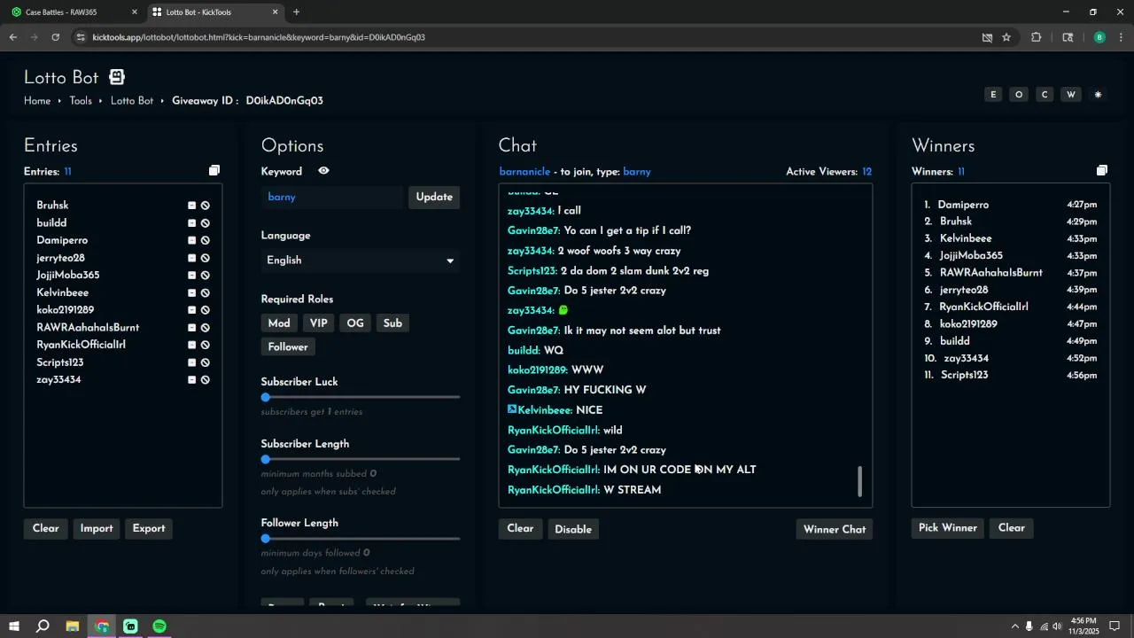Bookmark this page with star icon

point(1006,37)
